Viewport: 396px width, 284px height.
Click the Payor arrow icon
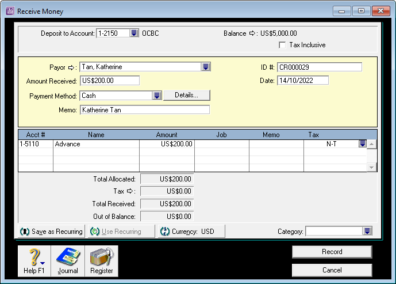point(72,67)
